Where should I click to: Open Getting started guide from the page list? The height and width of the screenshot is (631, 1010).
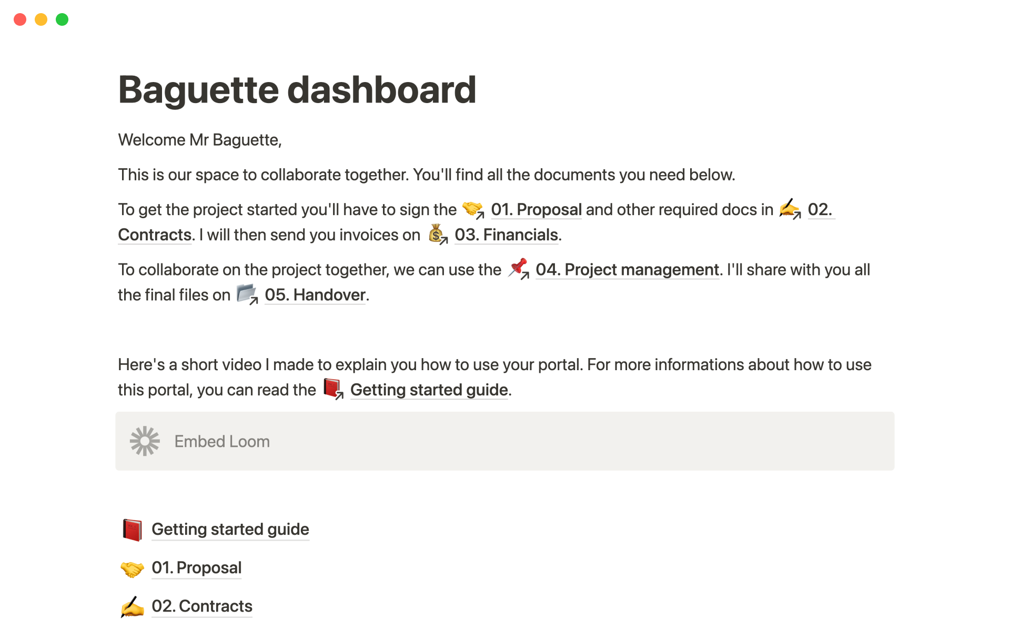pos(230,530)
